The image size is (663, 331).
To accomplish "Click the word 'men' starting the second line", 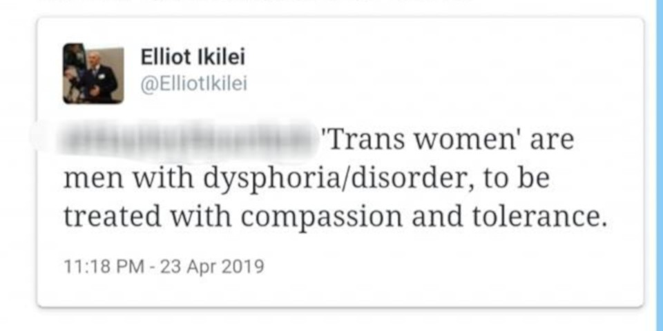I will (93, 180).
